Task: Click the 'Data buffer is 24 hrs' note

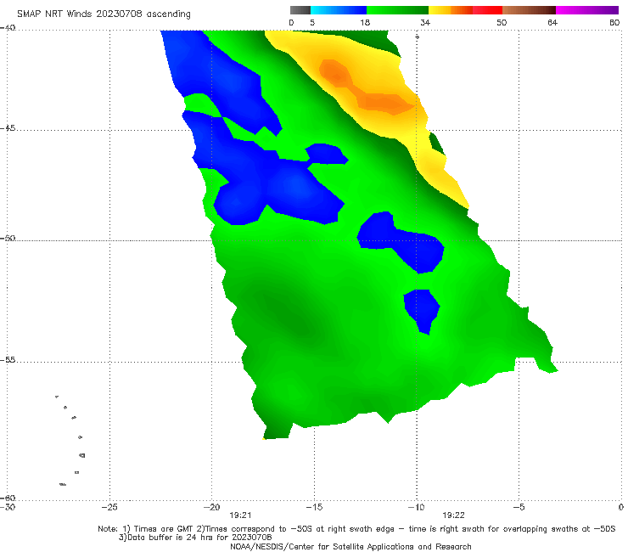Action: coord(195,538)
